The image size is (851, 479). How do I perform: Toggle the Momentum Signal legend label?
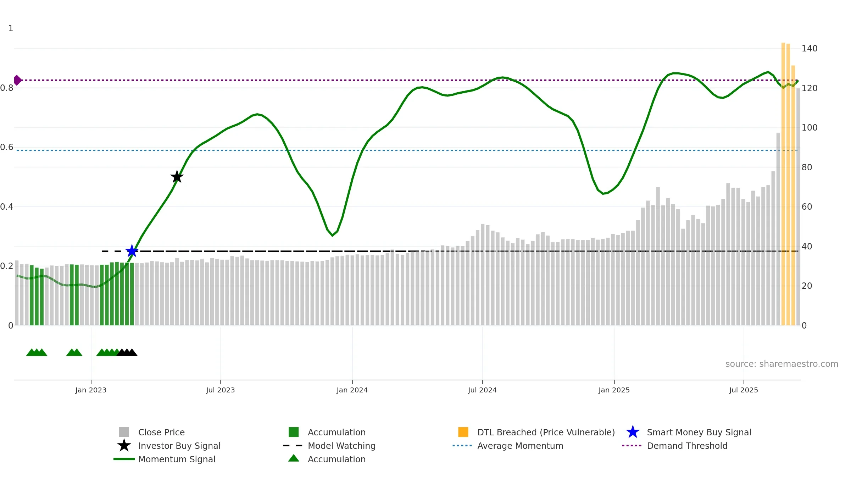pos(177,459)
